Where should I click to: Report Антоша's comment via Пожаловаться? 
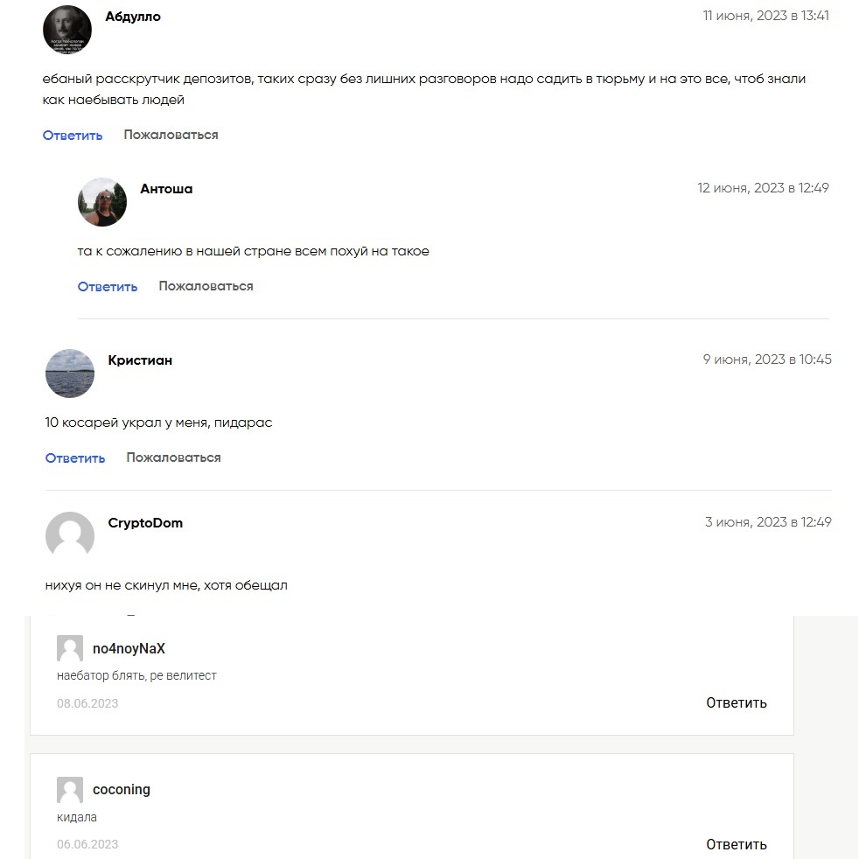206,286
